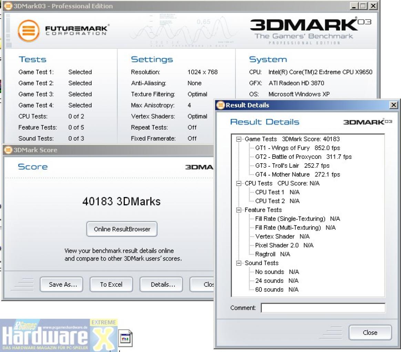Collapse the CPU Tests tree node
The height and width of the screenshot is (352, 401).
pyautogui.click(x=239, y=183)
